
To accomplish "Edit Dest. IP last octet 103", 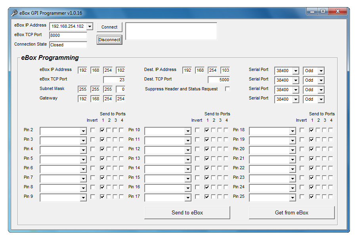I will pos(225,70).
